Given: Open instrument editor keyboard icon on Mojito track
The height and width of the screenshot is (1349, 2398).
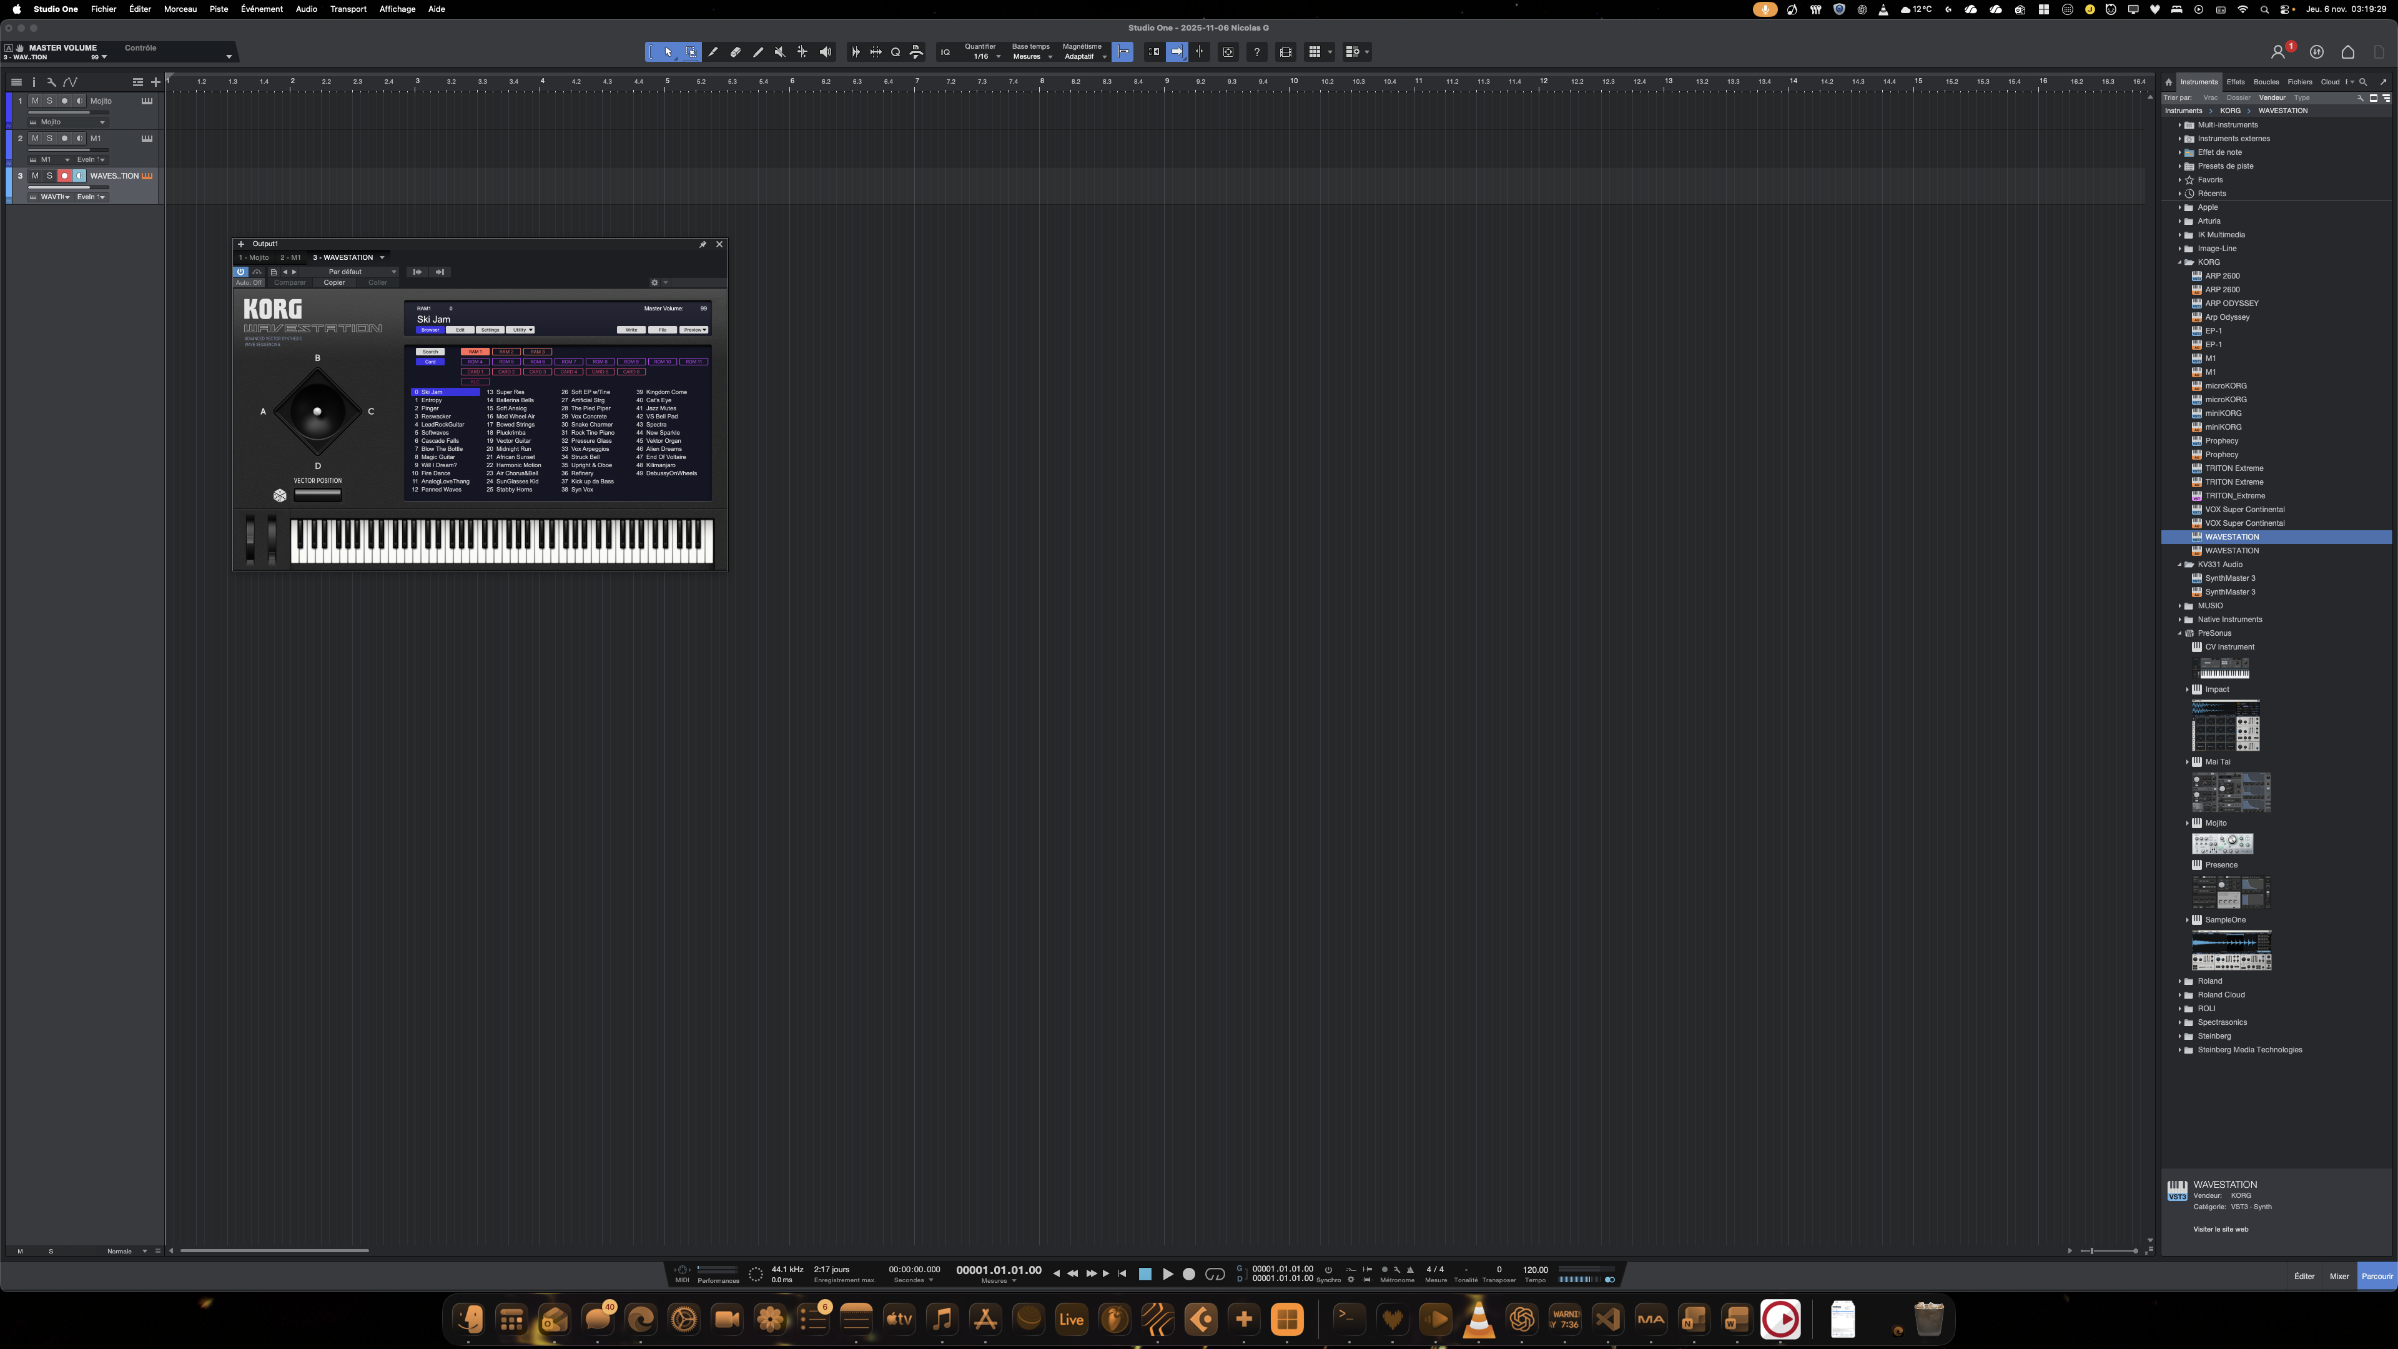Looking at the screenshot, I should coord(146,101).
